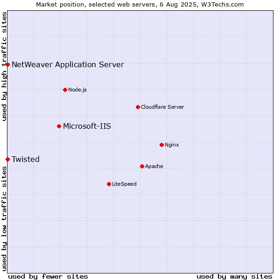280x280 pixels.
Task: Select the 'NetWeaver Application Server' label
Action: [68, 65]
